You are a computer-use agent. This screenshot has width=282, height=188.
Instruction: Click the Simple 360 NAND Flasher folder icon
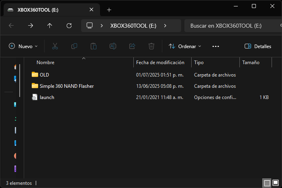coord(35,86)
